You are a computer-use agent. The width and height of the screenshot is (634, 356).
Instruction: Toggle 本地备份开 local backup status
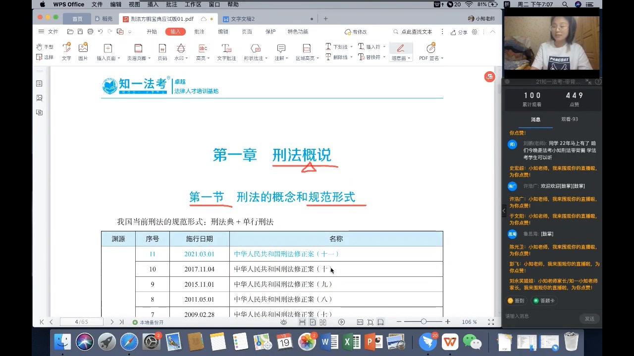pos(148,322)
